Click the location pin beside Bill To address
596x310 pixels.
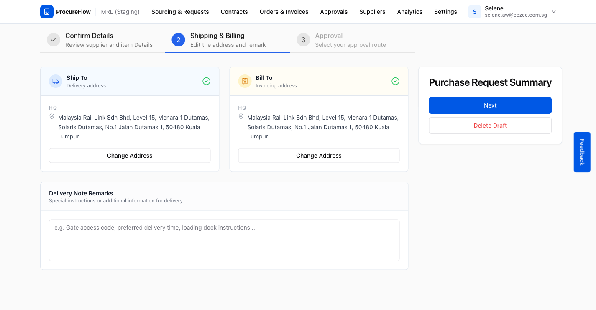click(241, 116)
